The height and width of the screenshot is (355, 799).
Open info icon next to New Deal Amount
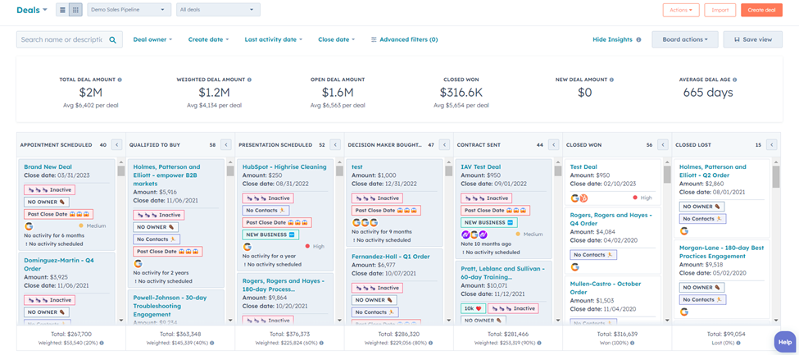tap(611, 80)
